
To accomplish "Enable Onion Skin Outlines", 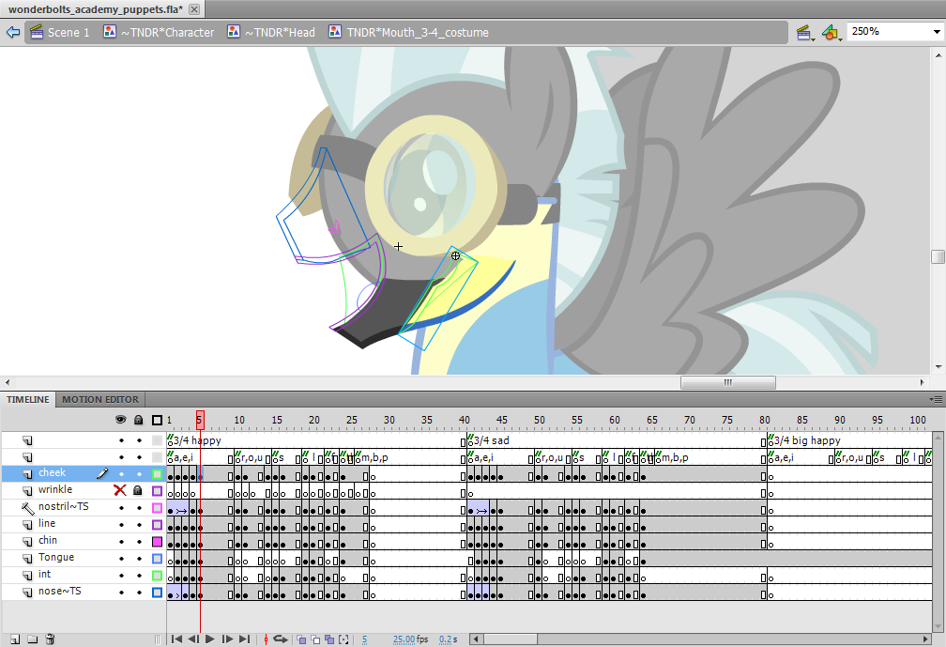I will (315, 639).
